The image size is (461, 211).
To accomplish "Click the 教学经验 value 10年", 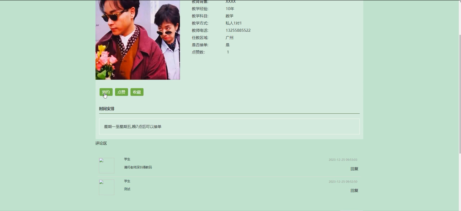I will point(230,9).
